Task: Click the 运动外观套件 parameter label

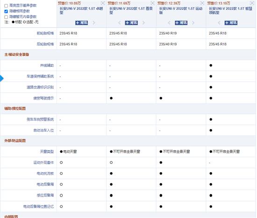Action: coord(43,162)
